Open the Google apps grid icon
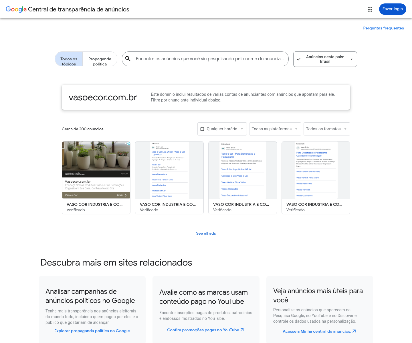The image size is (412, 343). [x=370, y=9]
